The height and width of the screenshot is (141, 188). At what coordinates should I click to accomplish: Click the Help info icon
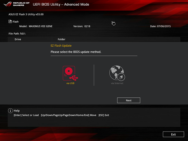click(x=10, y=111)
